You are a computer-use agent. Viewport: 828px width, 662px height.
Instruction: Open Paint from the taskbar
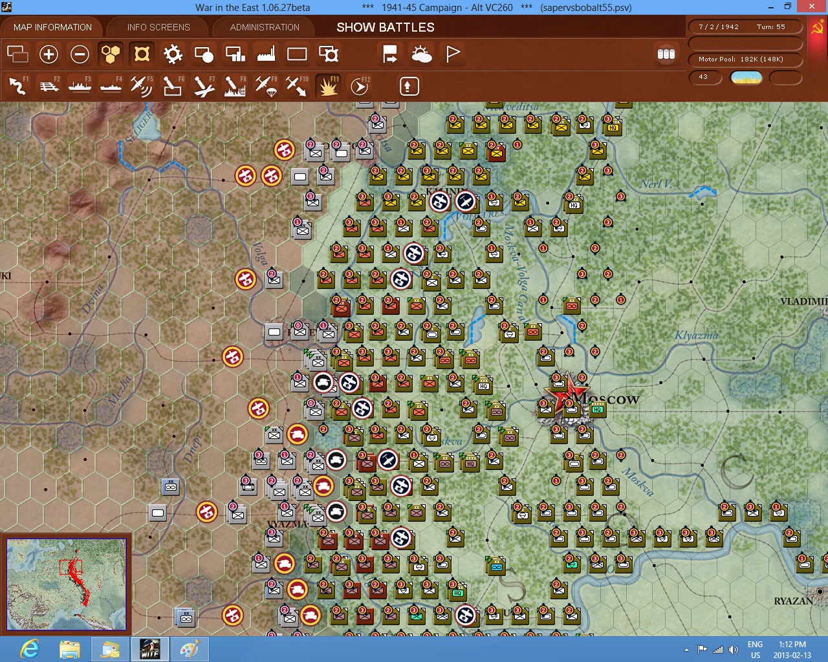pyautogui.click(x=190, y=648)
